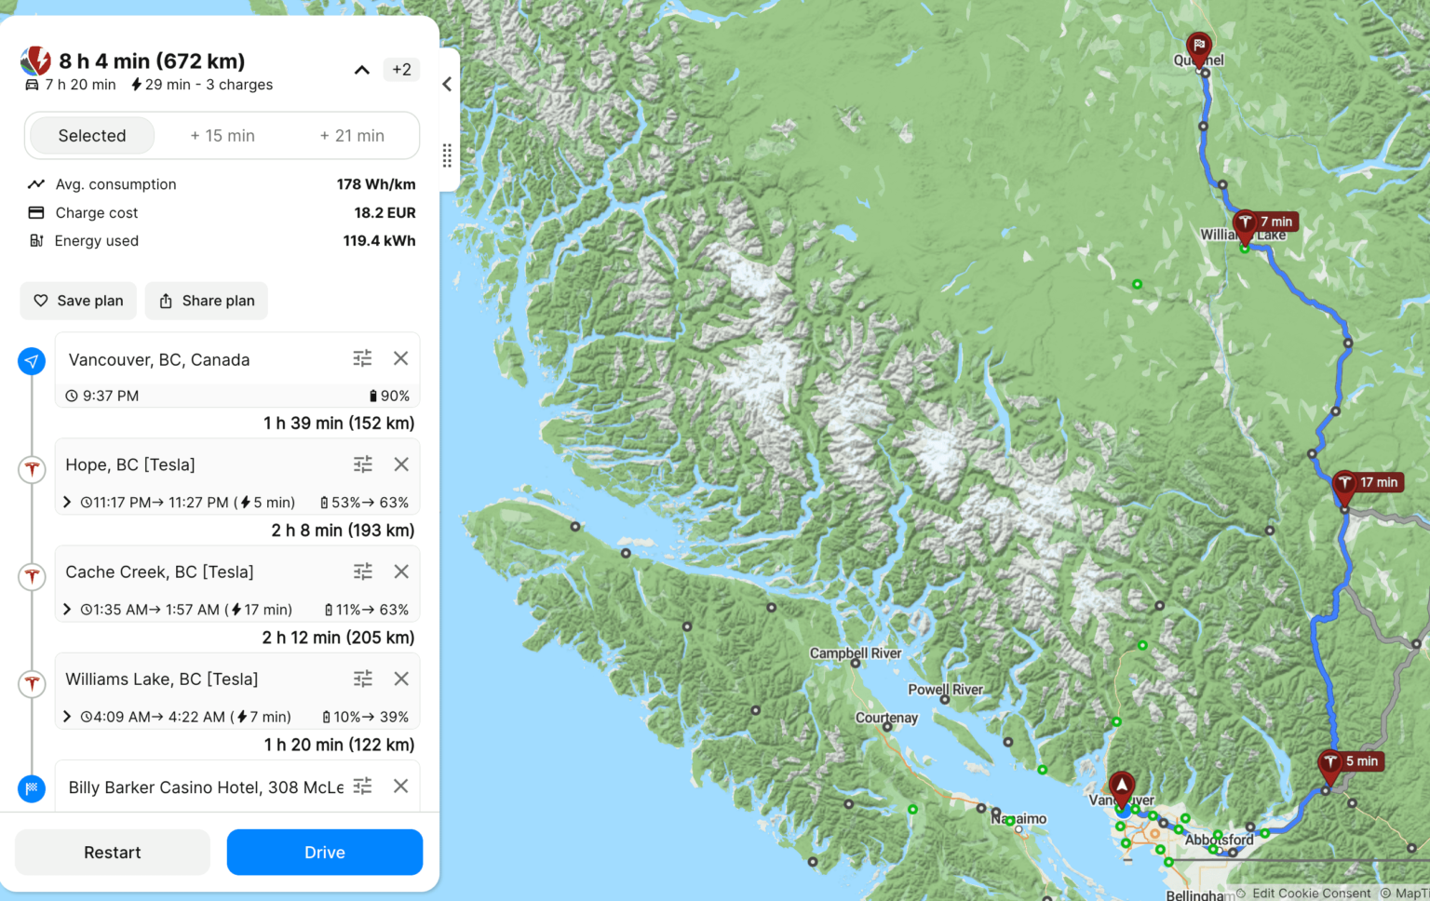Viewport: 1430px width, 901px height.
Task: Click the Vancouver start location marker
Action: click(x=1122, y=788)
